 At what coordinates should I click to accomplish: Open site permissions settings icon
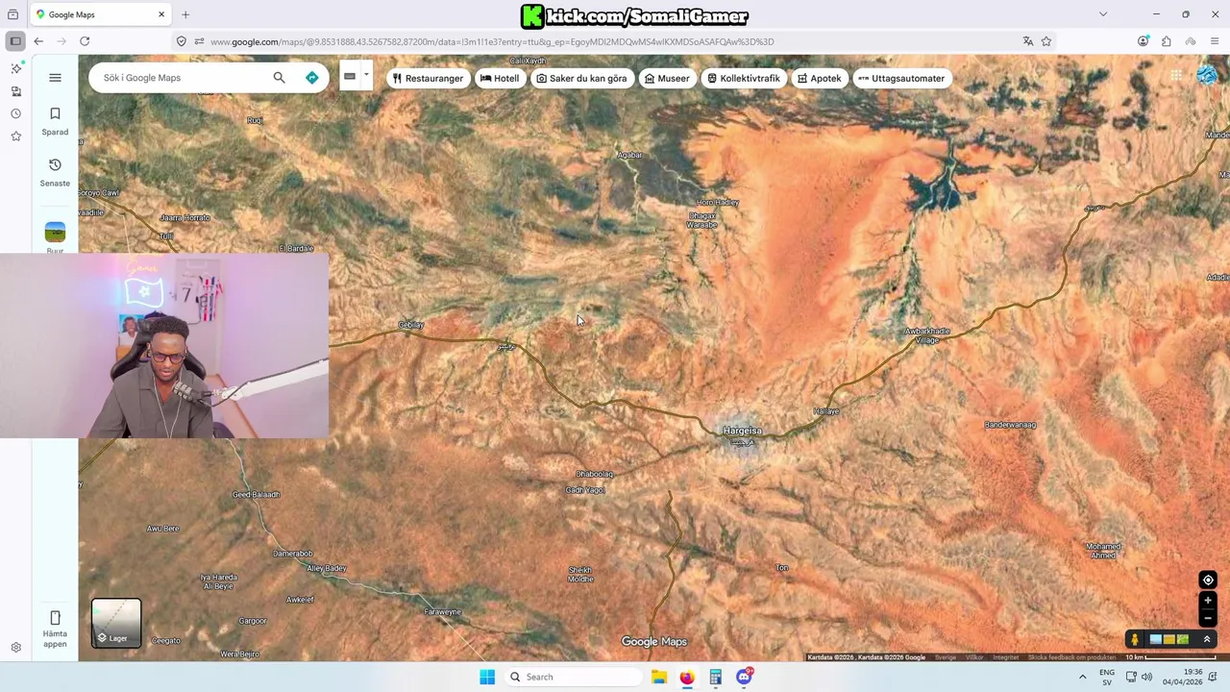point(199,41)
